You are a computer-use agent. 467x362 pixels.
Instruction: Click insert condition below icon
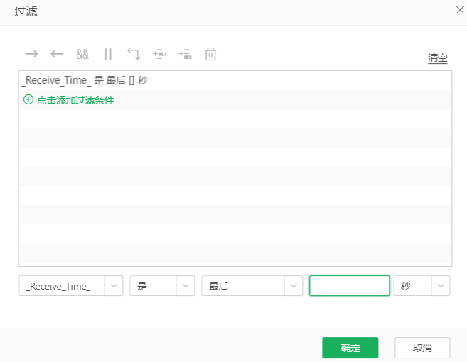click(185, 54)
